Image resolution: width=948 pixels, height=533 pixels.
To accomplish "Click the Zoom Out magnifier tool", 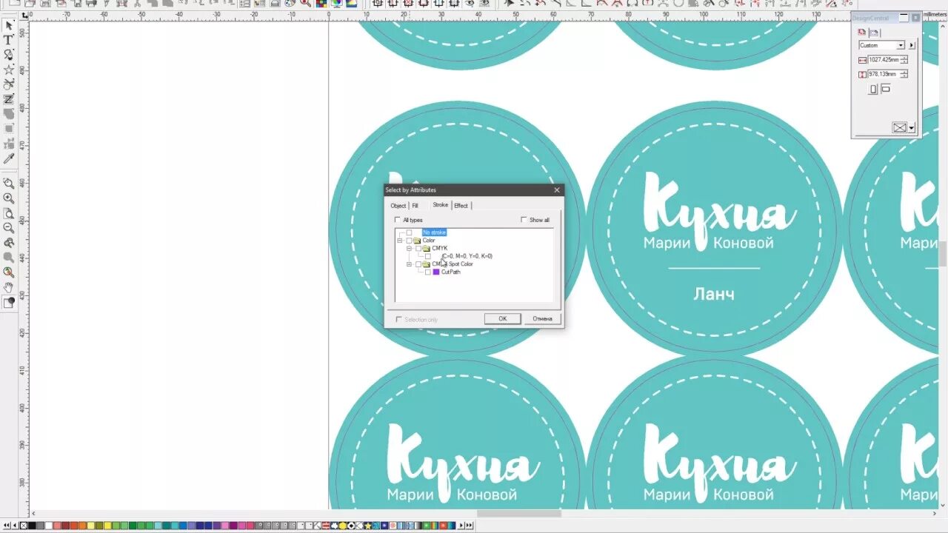I will (9, 228).
